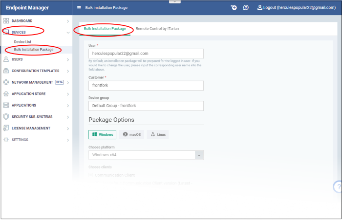Viewport: 342px width, 220px height.
Task: Click the macOS X icon
Action: click(125, 134)
